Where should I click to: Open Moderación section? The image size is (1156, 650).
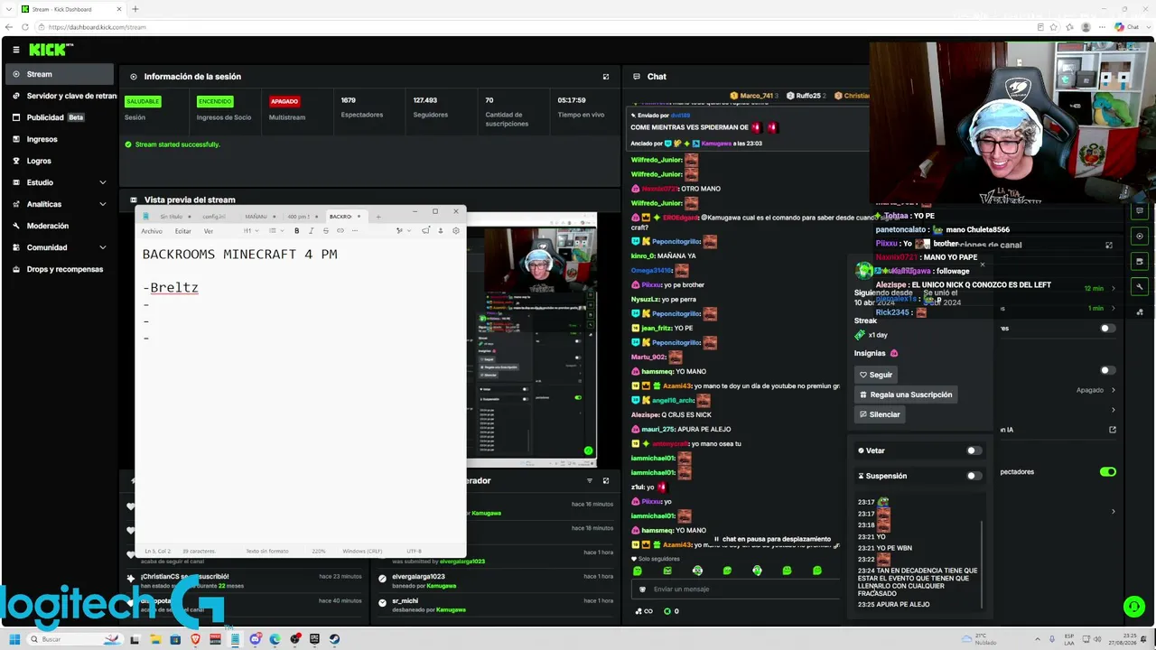pos(58,226)
